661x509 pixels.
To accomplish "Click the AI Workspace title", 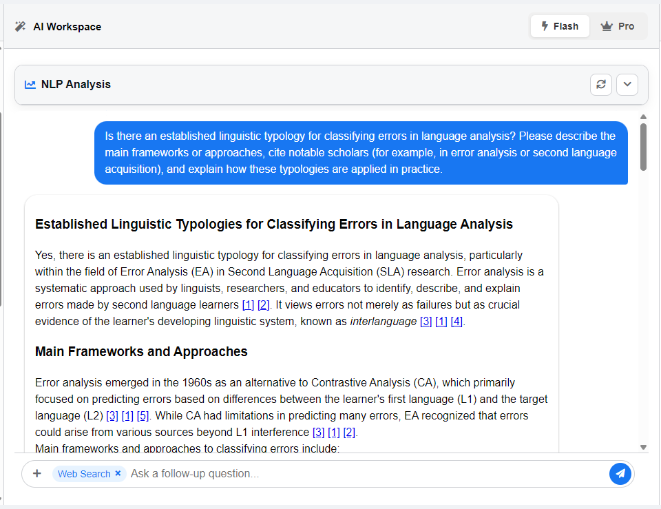I will [67, 27].
